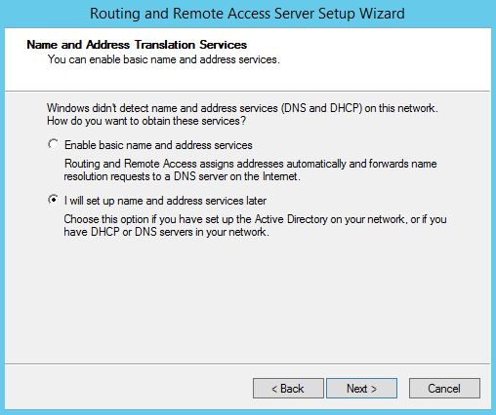Click the Choose this option if you have Active Directory text
Screen dimensions: 496x415
255,219
